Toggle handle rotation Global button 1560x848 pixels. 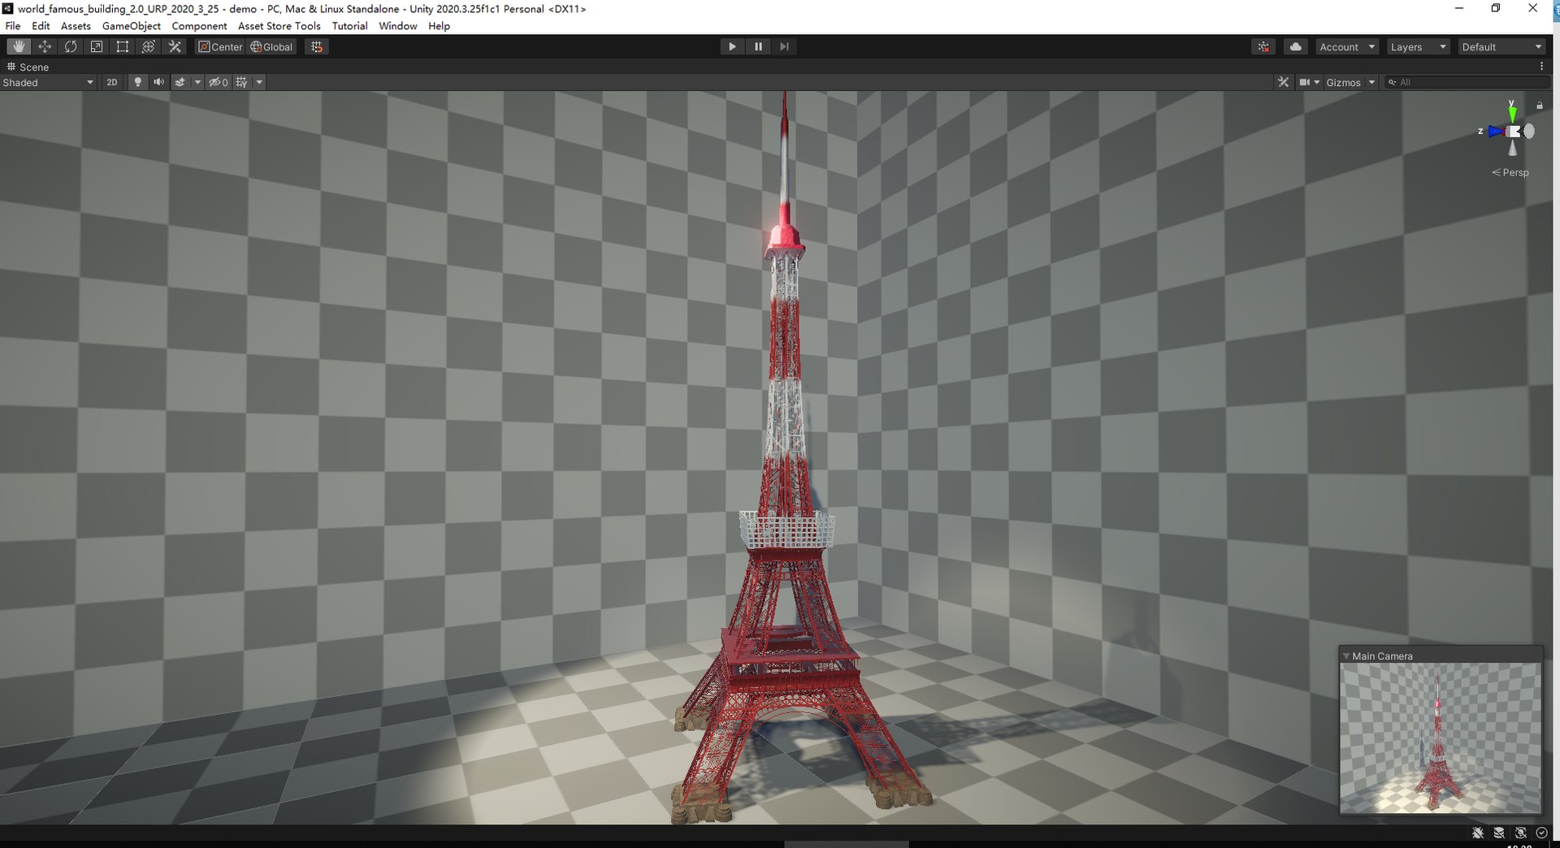click(x=271, y=46)
